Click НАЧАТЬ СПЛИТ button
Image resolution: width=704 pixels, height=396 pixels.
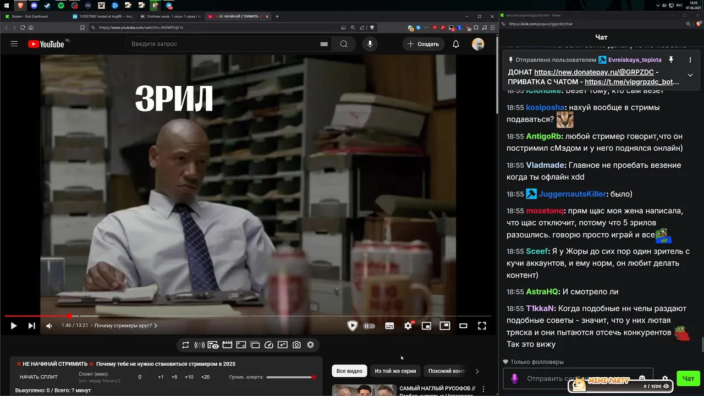pos(38,377)
